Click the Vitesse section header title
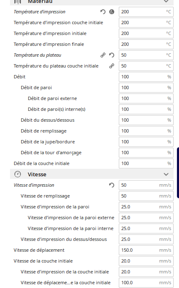This screenshot has width=179, height=288. pos(37,174)
